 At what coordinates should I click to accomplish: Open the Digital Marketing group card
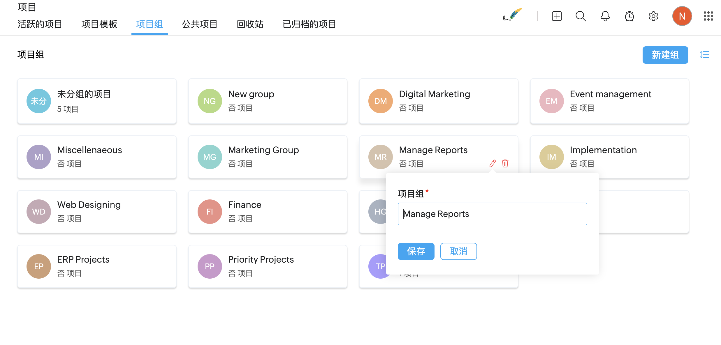438,101
